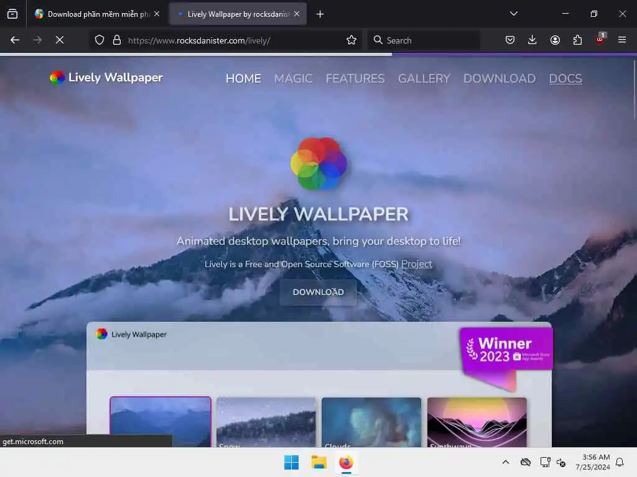The image size is (637, 477).
Task: Switch to Lively Wallpaper by rocksdanister tab
Action: click(238, 14)
